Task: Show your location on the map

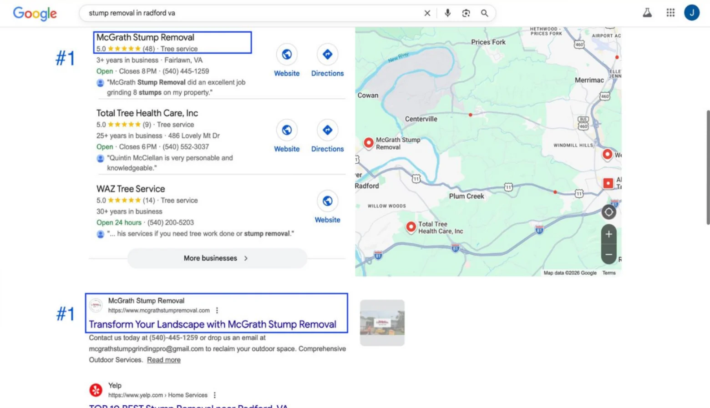Action: coord(609,212)
